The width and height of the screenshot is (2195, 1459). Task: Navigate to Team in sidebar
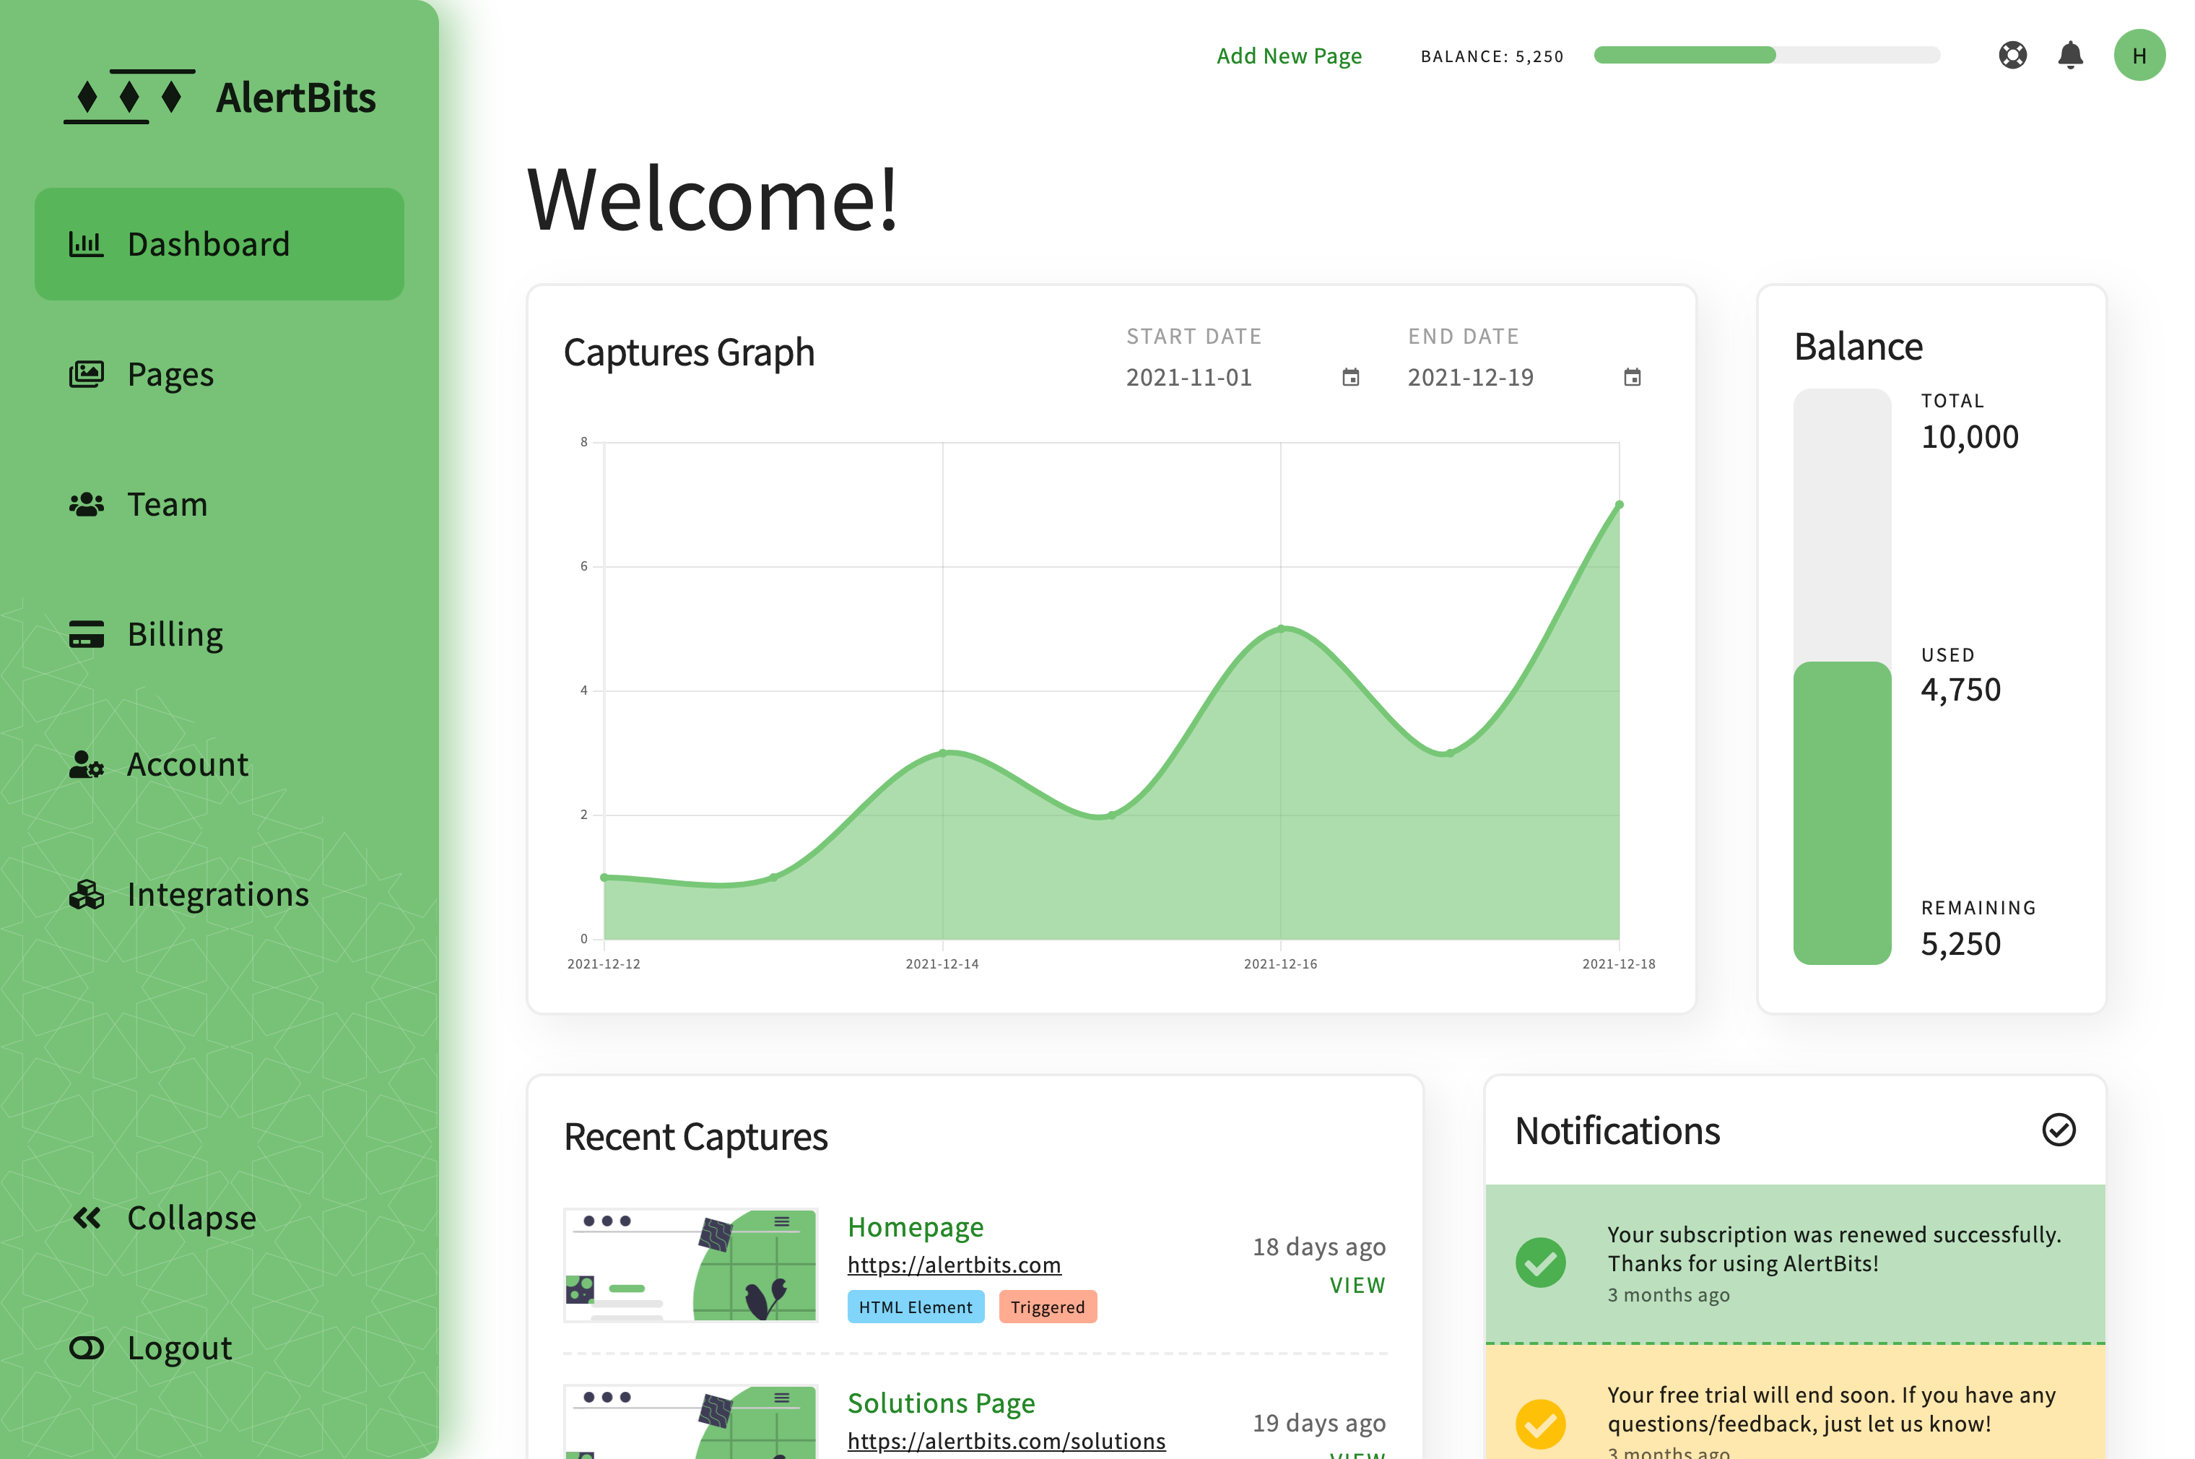pyautogui.click(x=168, y=504)
